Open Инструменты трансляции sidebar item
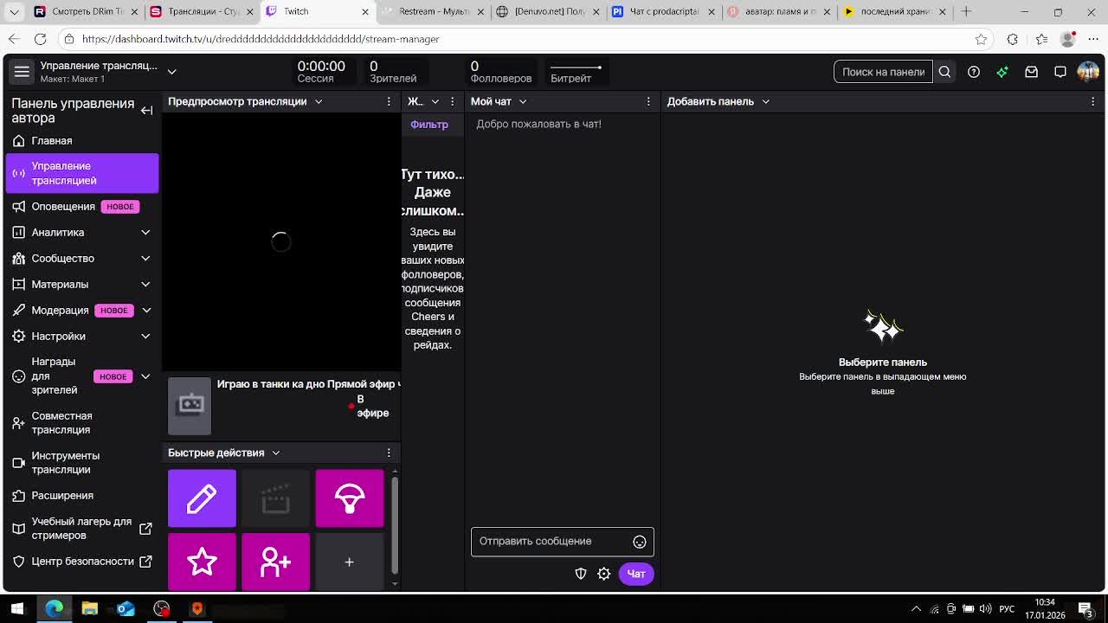Viewport: 1108px width, 623px height. [x=82, y=462]
